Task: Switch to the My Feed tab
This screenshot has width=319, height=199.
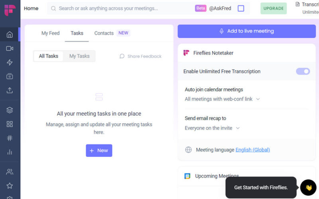Action: (50, 33)
